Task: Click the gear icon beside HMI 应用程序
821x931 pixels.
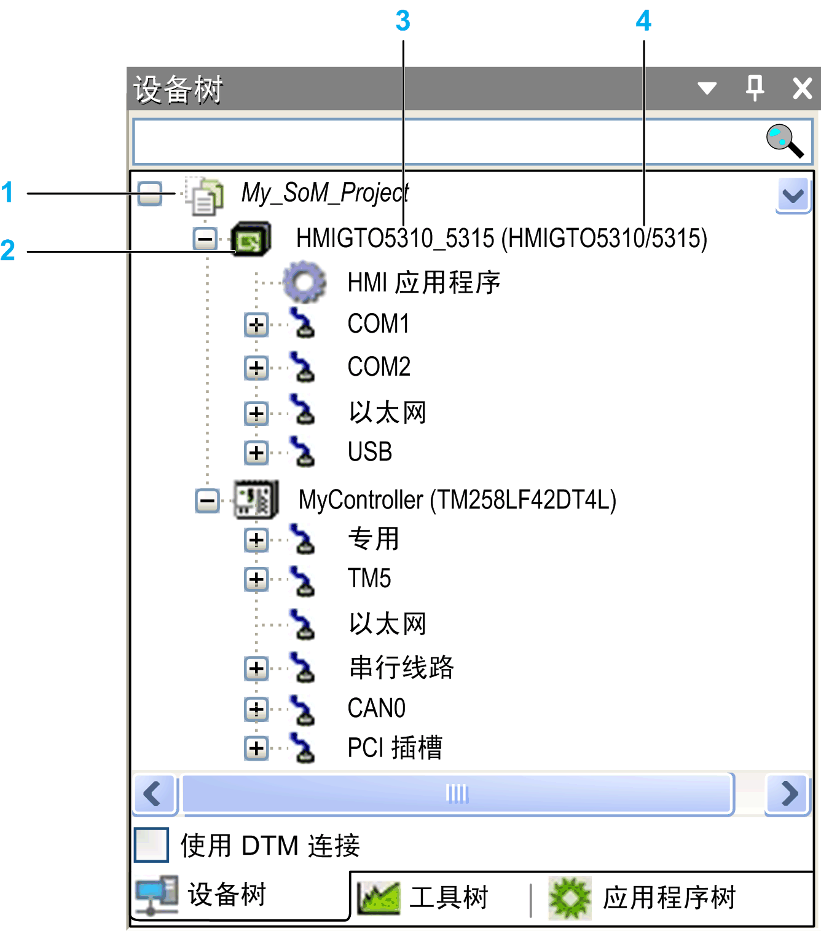Action: (x=305, y=282)
